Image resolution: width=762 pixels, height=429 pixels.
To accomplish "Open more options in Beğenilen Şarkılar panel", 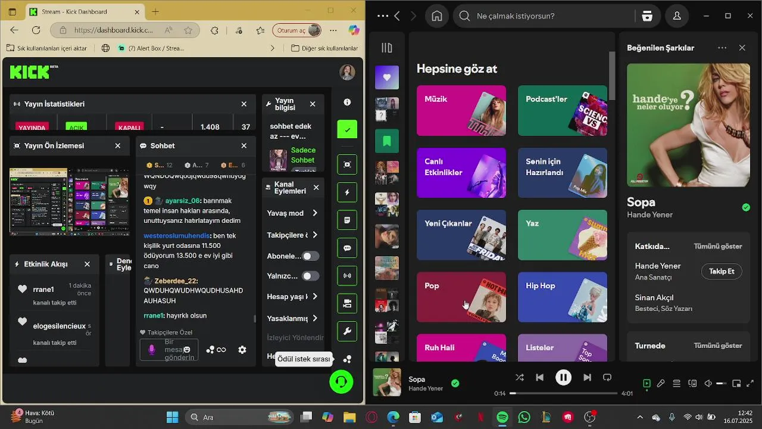I will pyautogui.click(x=722, y=48).
